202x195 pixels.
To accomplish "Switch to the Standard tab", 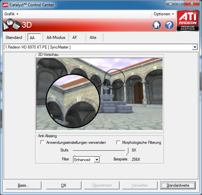I will click(14, 38).
